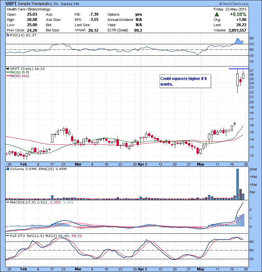Click the Health Care / Biotechnology sector text
This screenshot has height=272, width=262.
tap(28, 9)
